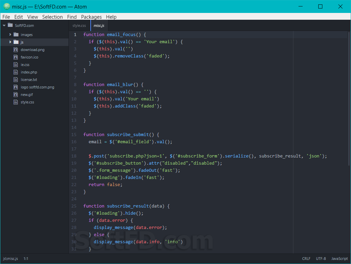Click the 1:1 cursor position indicator
This screenshot has height=264, width=351.
click(x=26, y=259)
